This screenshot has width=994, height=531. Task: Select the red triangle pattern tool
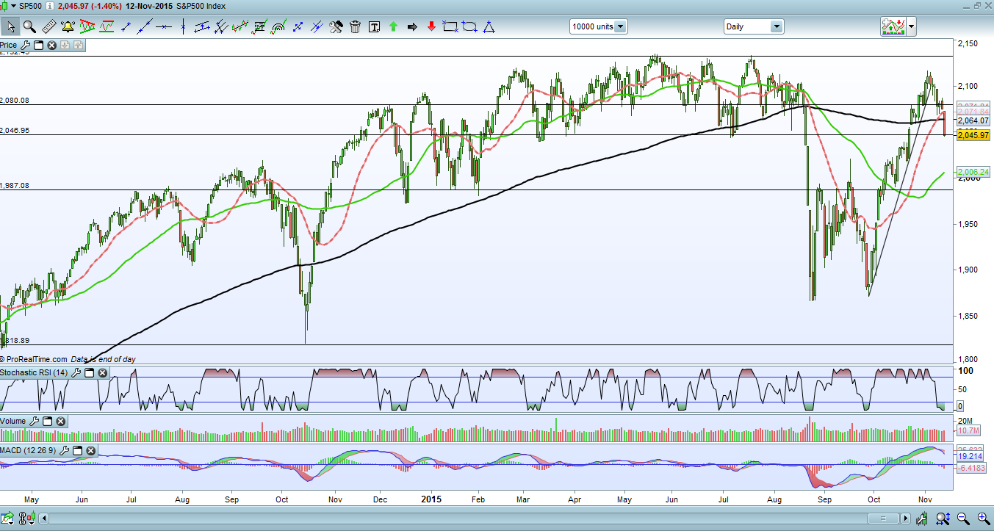(x=87, y=27)
